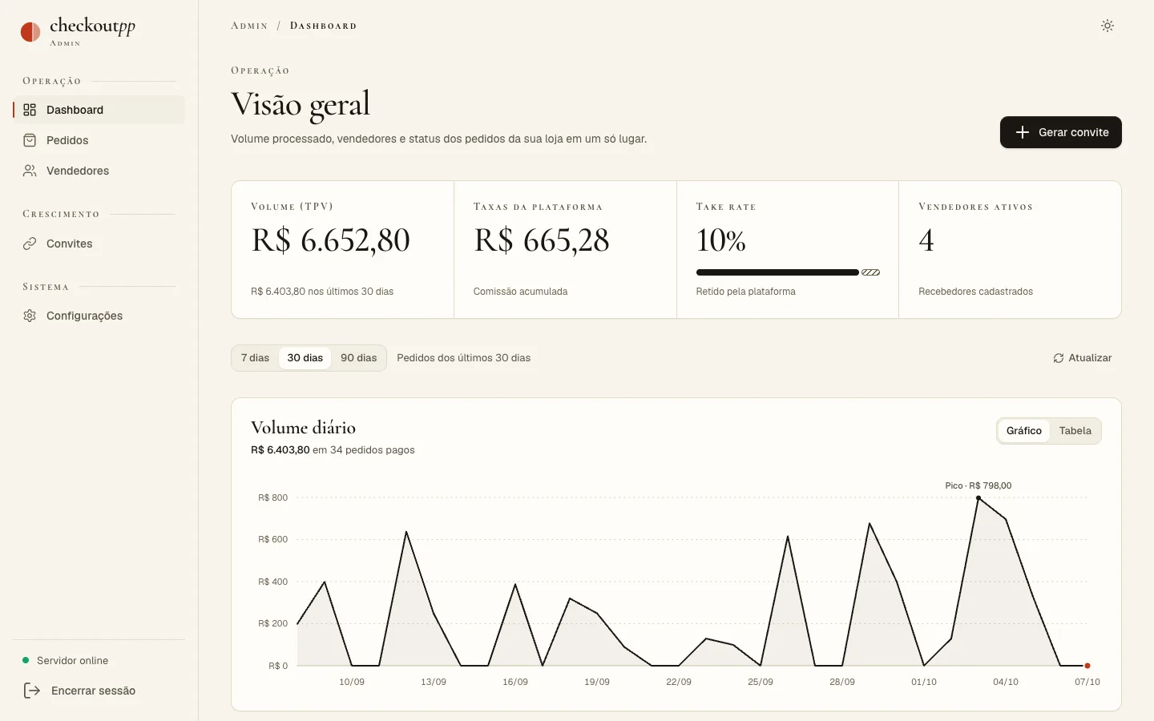The image size is (1154, 721).
Task: Click the red last-day chart point
Action: tap(1087, 666)
